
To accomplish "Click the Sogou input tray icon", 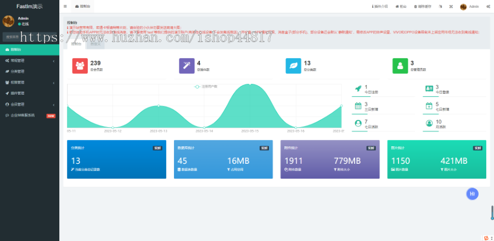I will (x=486, y=238).
